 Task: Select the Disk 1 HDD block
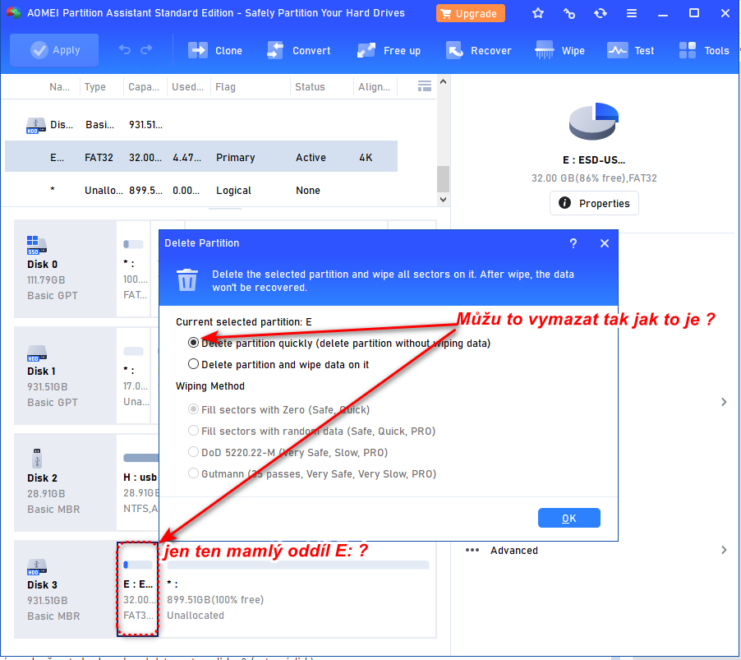tap(65, 376)
